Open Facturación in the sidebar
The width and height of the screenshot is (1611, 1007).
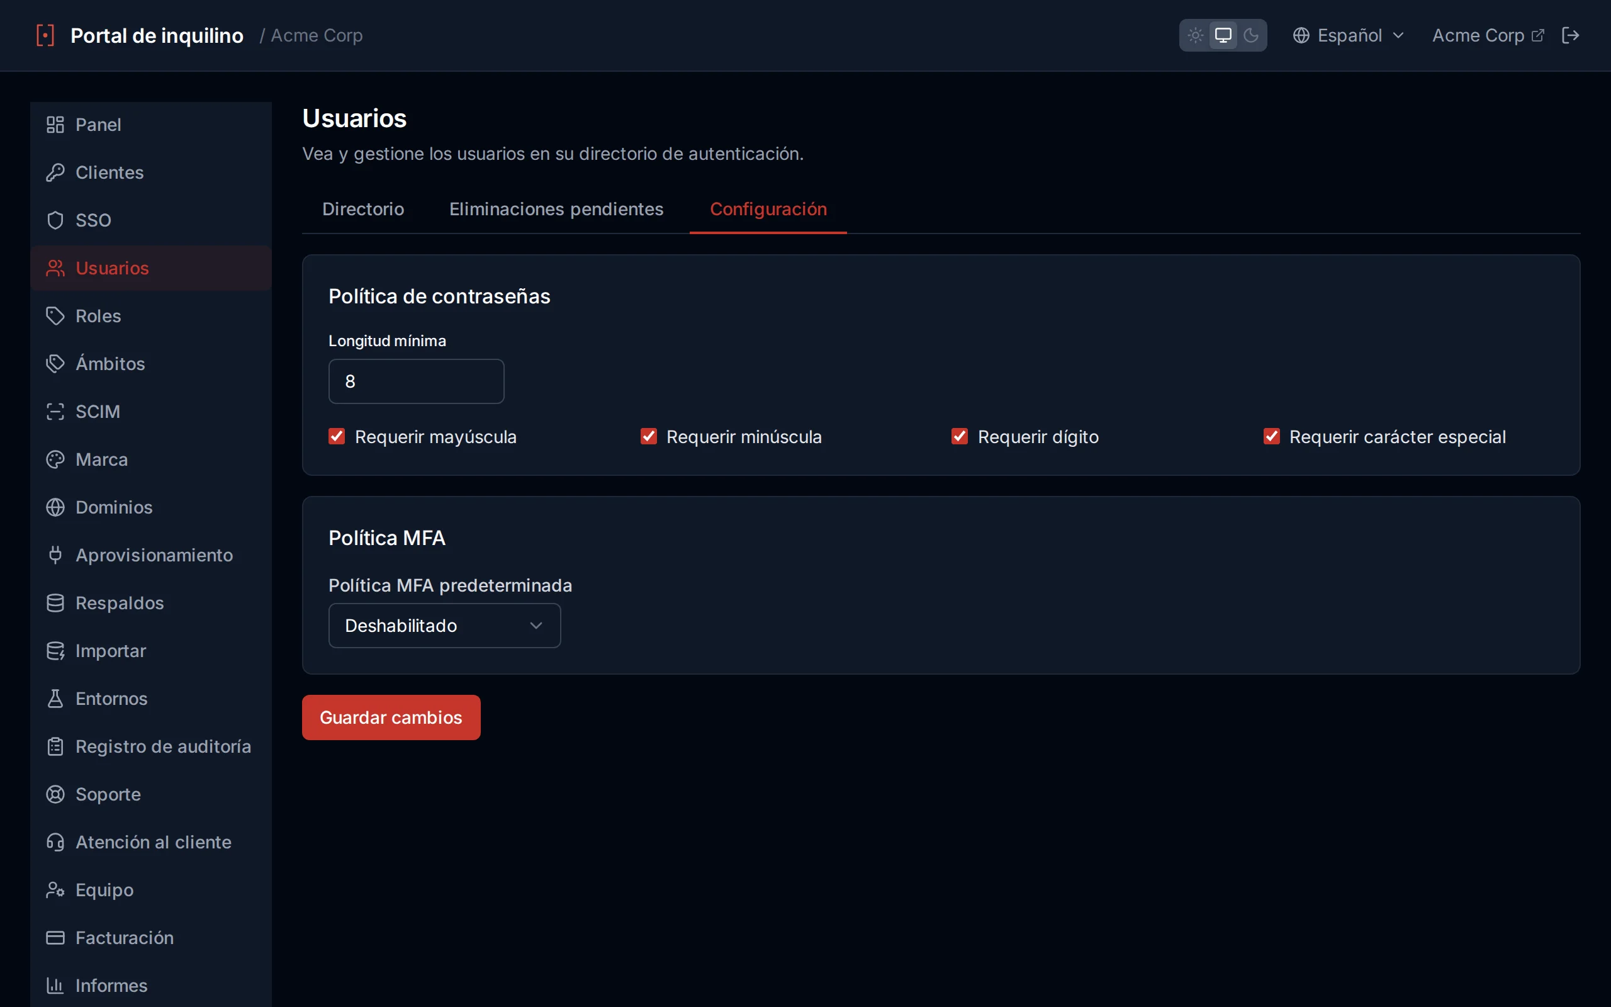coord(151,938)
